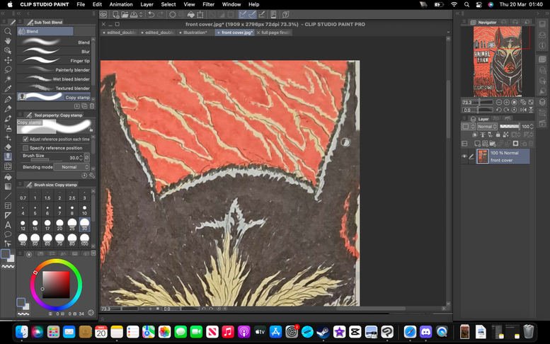Viewport: 550px width, 344px height.
Task: Select the Hand move-canvas tool
Action: [8, 41]
